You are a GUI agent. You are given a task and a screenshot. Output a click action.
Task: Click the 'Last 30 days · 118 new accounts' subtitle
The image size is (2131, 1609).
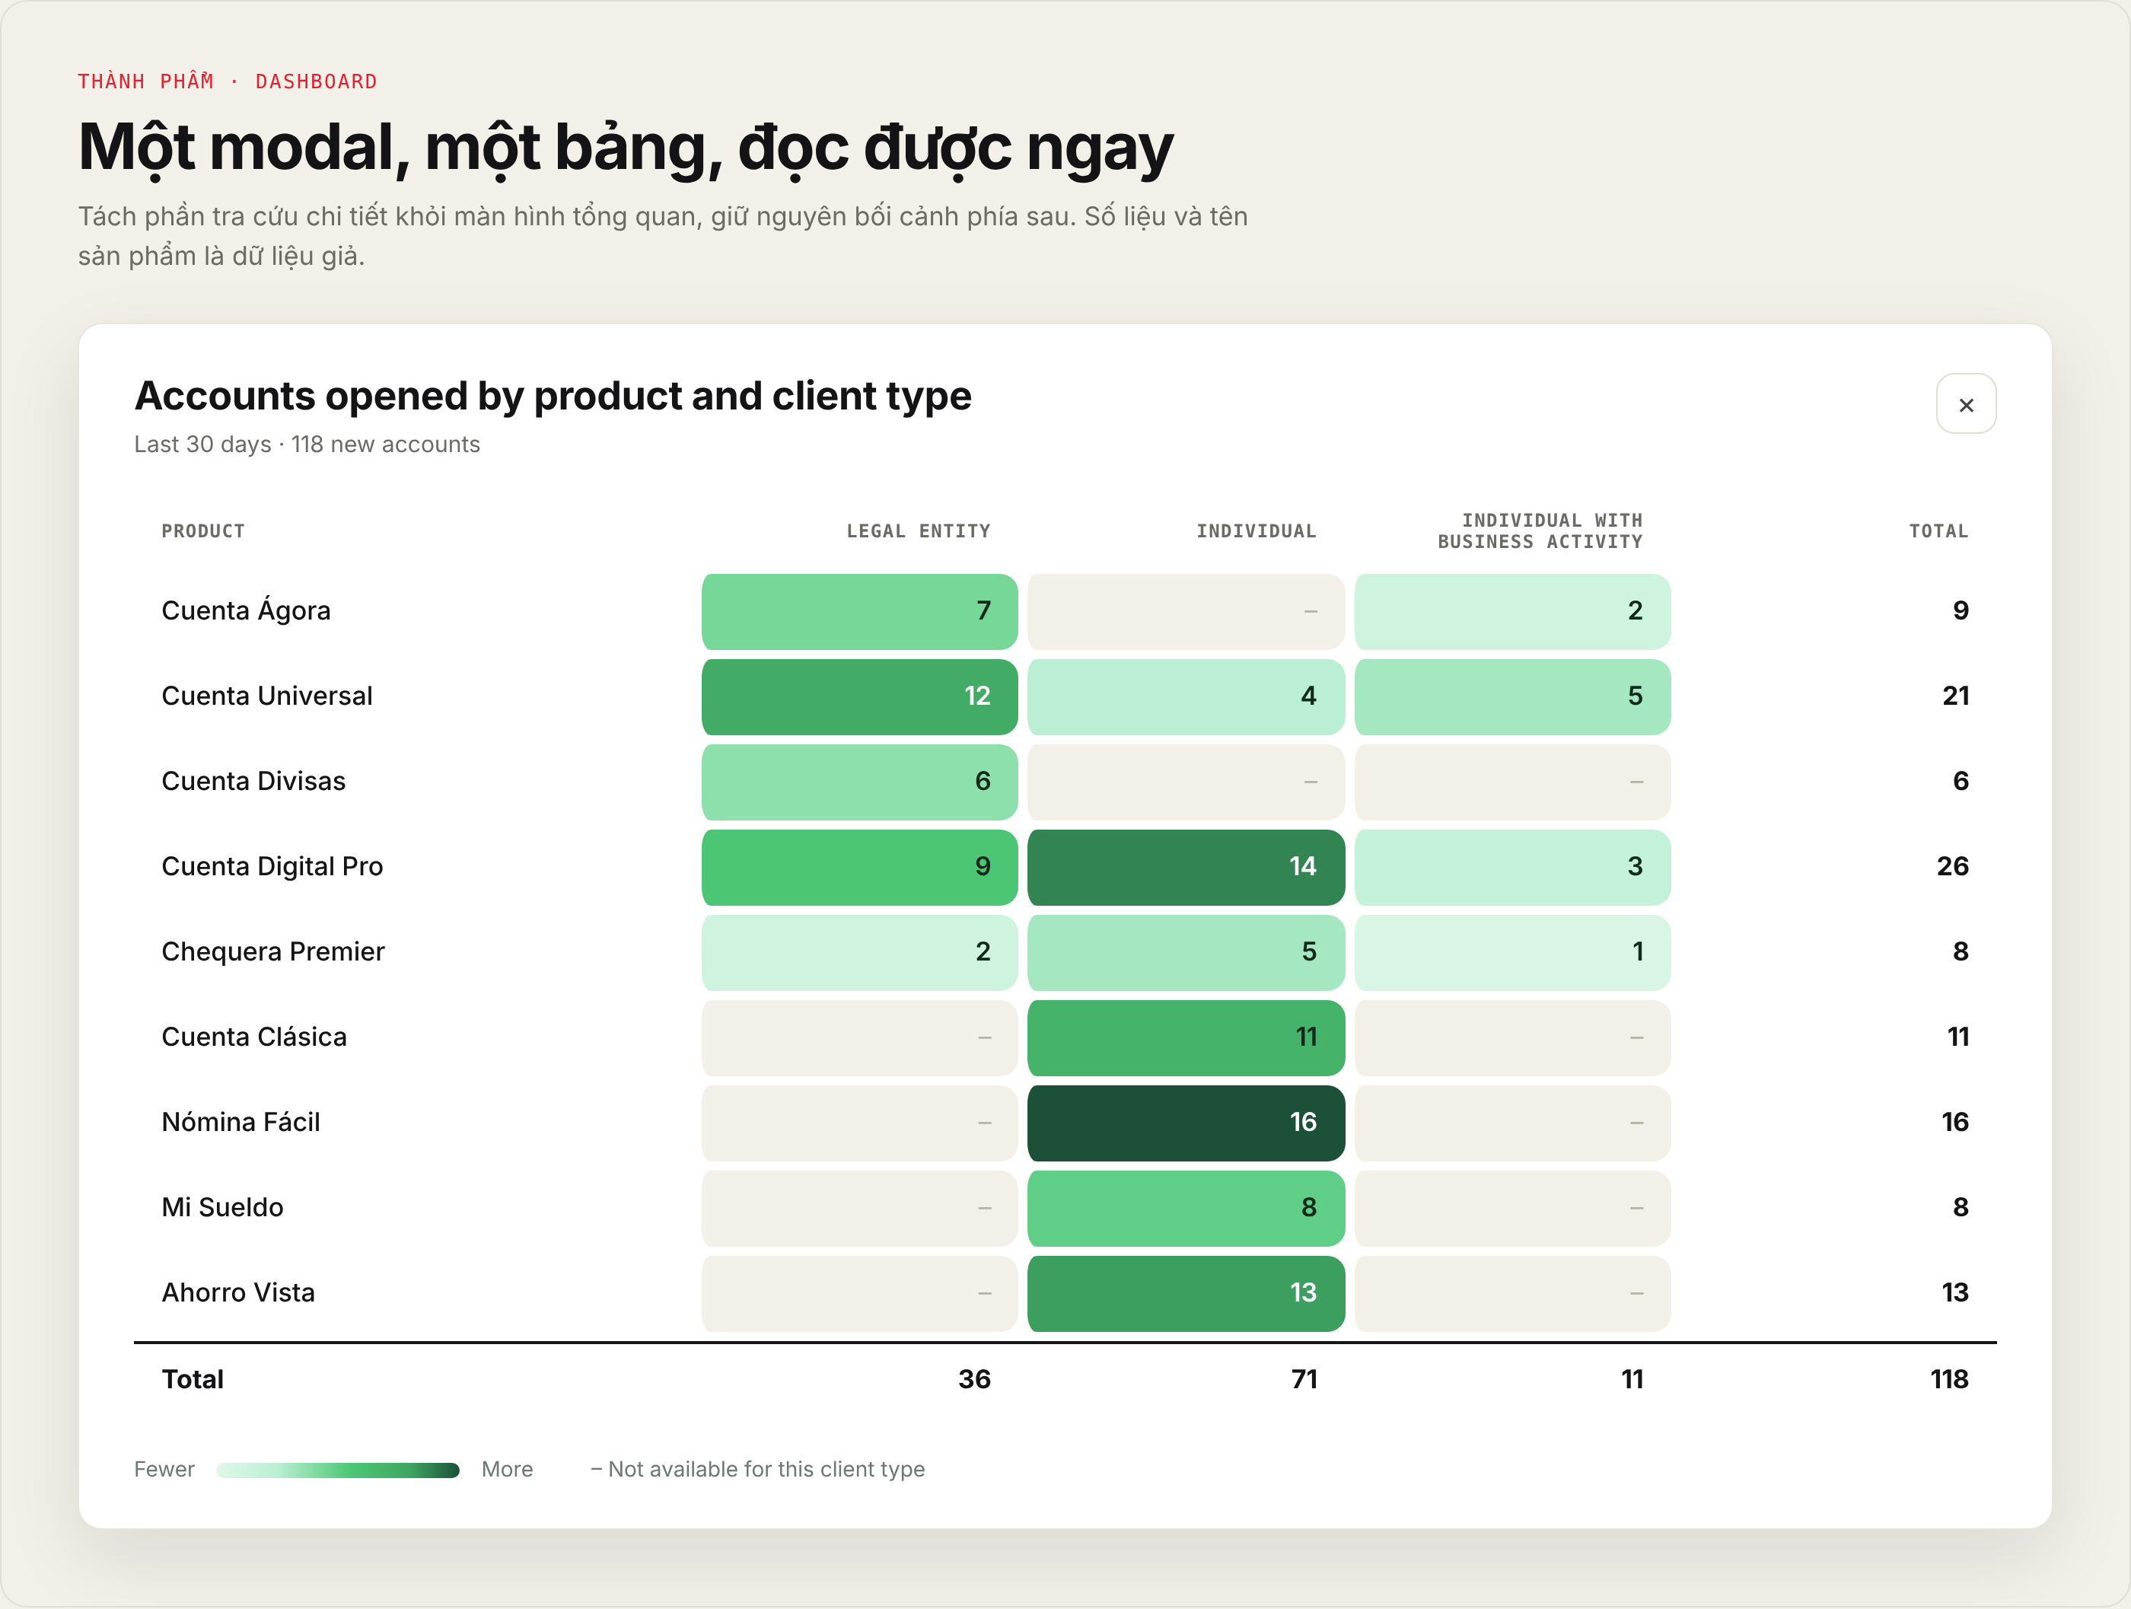coord(307,444)
